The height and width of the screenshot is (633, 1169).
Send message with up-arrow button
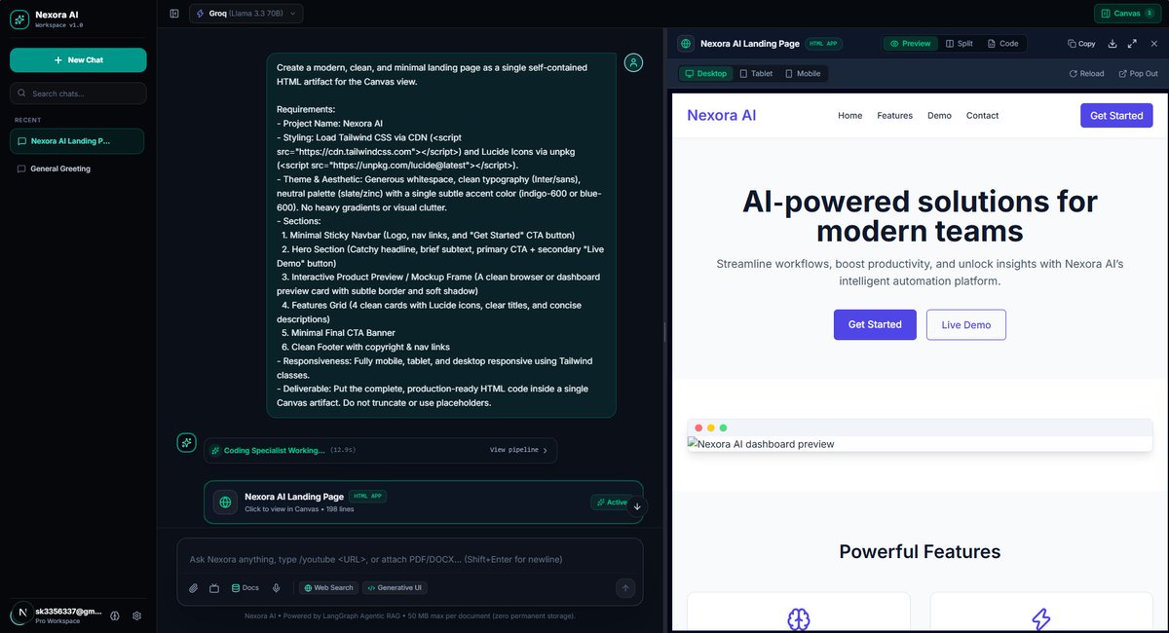point(625,587)
